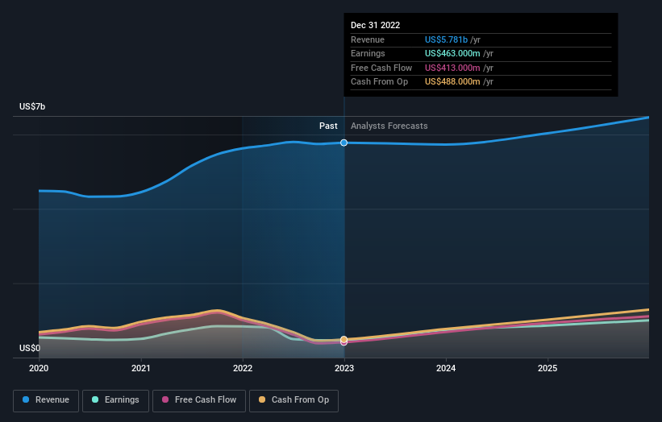Click the Revenue row label in tooltip
The height and width of the screenshot is (422, 662).
(x=368, y=39)
